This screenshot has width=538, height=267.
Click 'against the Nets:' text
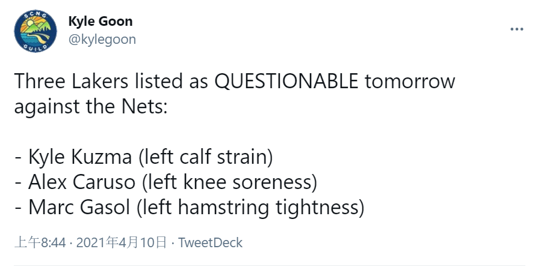click(x=91, y=107)
